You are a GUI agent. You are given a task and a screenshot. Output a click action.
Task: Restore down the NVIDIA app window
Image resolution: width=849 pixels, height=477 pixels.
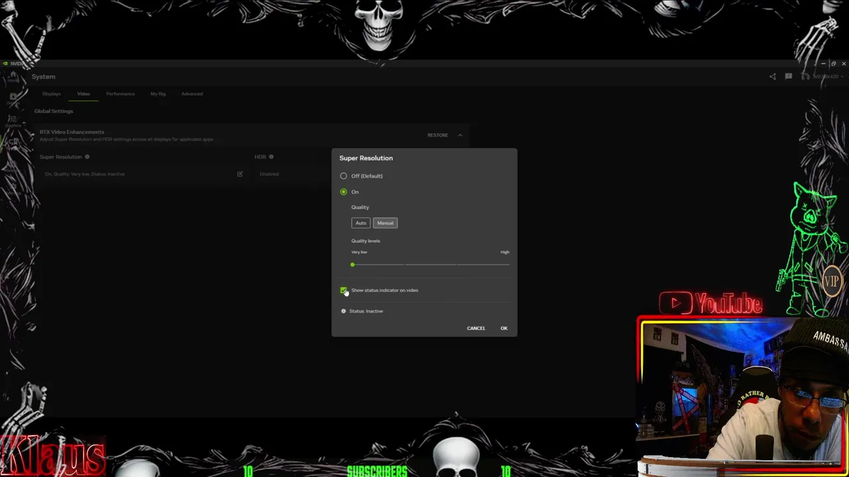(834, 64)
